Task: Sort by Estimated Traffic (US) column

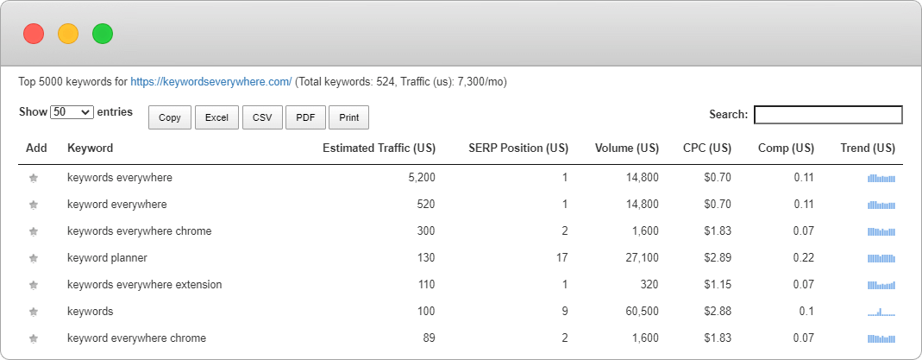Action: tap(379, 148)
